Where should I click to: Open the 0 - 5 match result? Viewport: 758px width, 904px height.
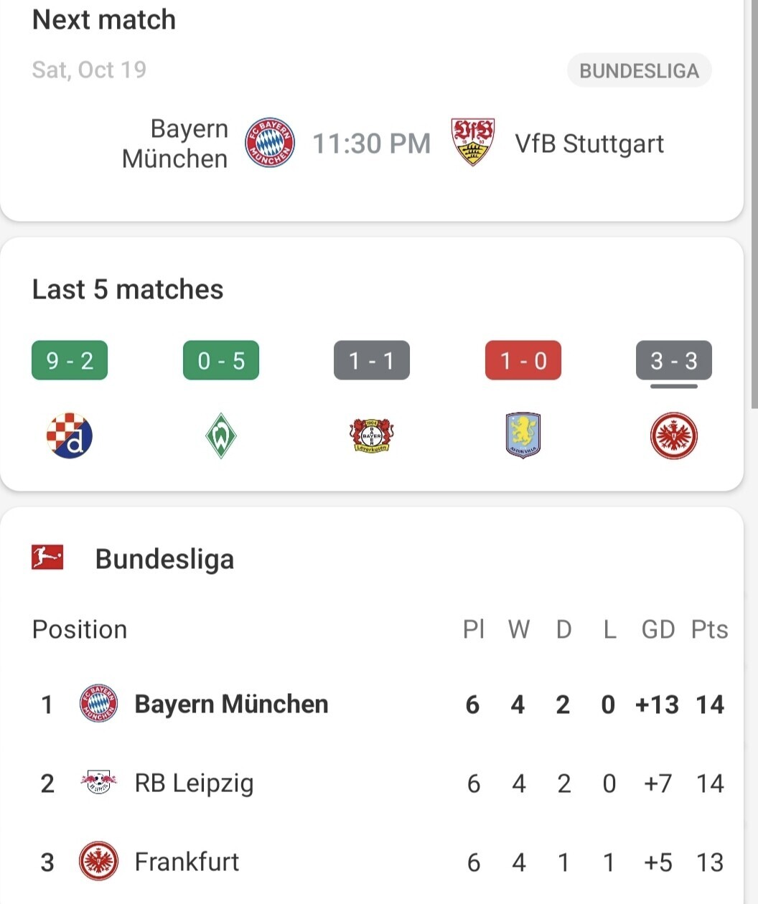click(221, 360)
